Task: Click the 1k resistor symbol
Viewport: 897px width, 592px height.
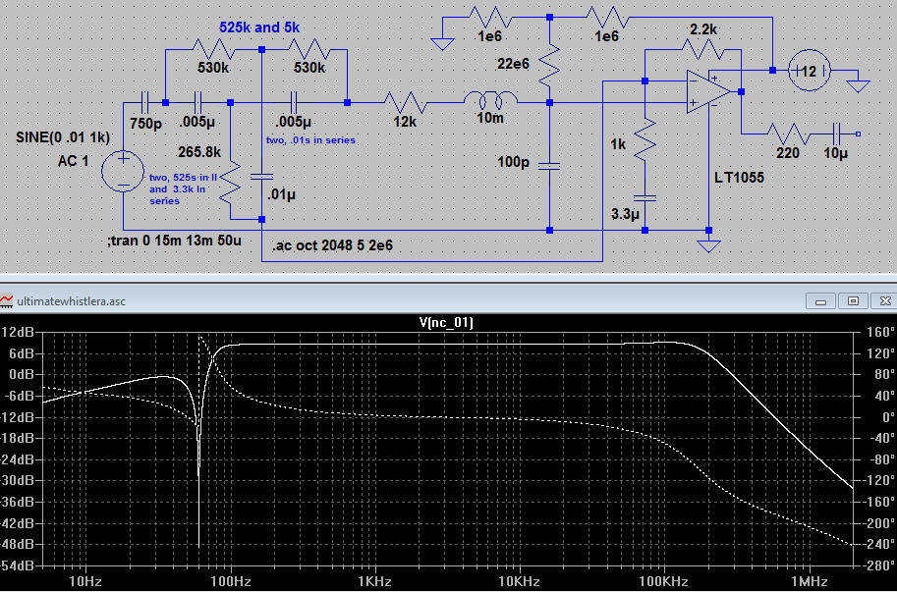Action: click(x=645, y=138)
